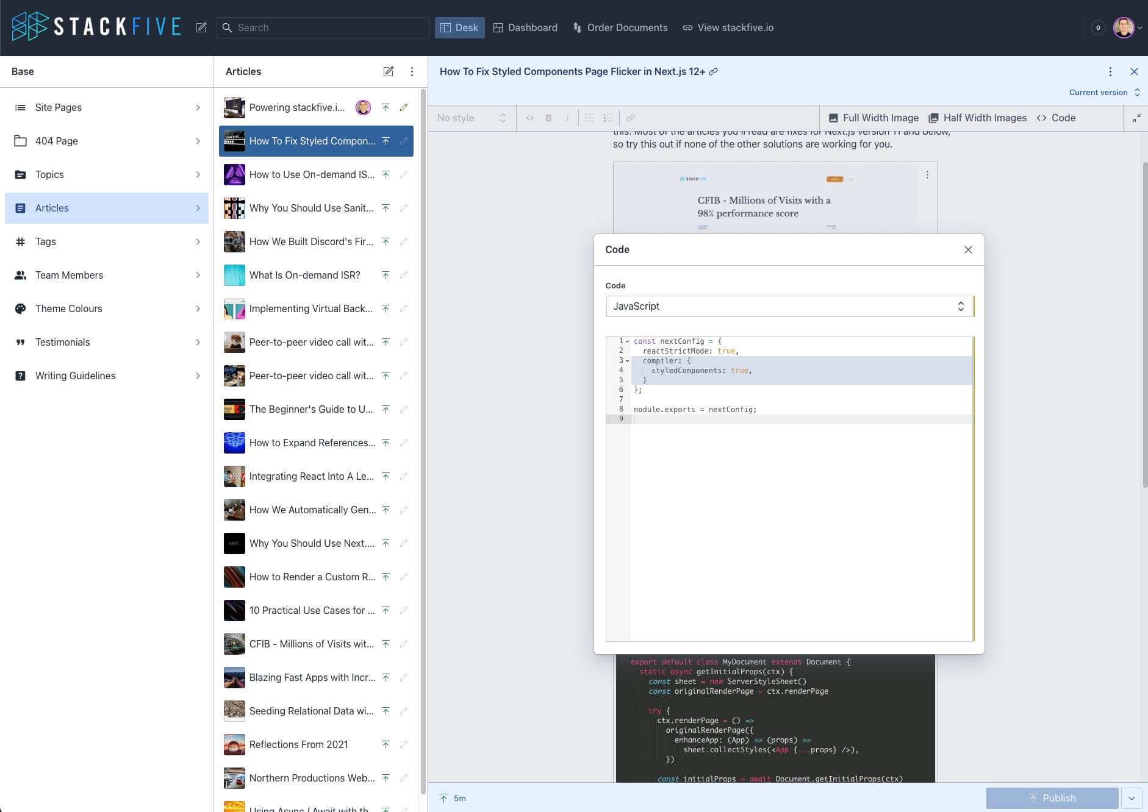Screen dimensions: 1148x812
Task: Open the Articles list options menu
Action: tap(412, 71)
